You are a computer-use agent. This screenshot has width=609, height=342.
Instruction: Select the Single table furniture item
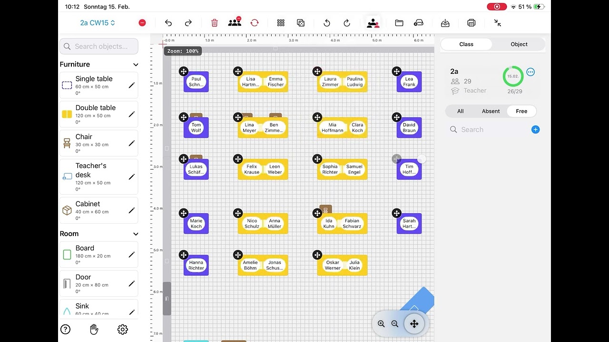click(x=98, y=85)
